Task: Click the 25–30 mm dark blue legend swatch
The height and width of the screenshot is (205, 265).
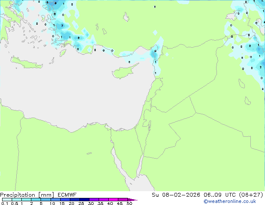Action: coord(84,200)
